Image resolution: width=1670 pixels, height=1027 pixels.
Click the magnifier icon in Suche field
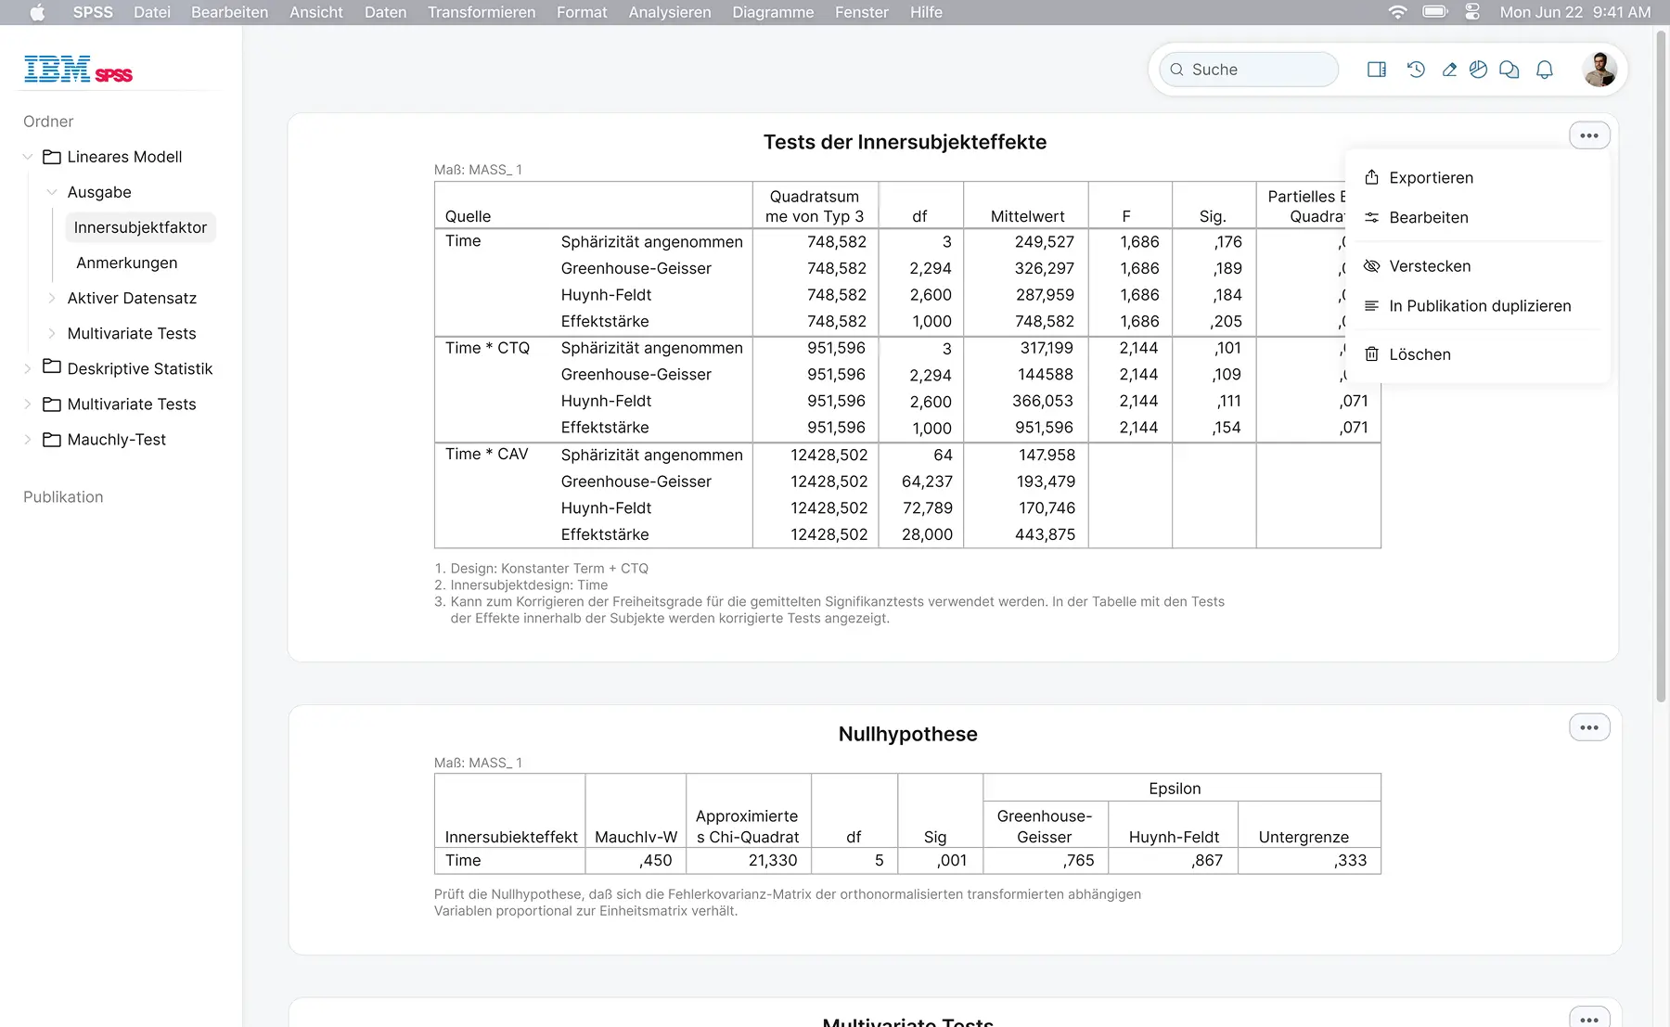pyautogui.click(x=1176, y=70)
